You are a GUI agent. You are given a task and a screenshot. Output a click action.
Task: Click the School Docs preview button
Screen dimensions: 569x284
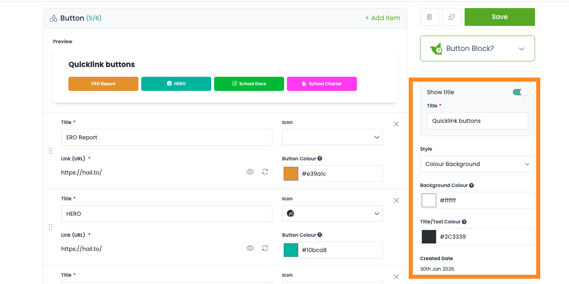[x=249, y=84]
